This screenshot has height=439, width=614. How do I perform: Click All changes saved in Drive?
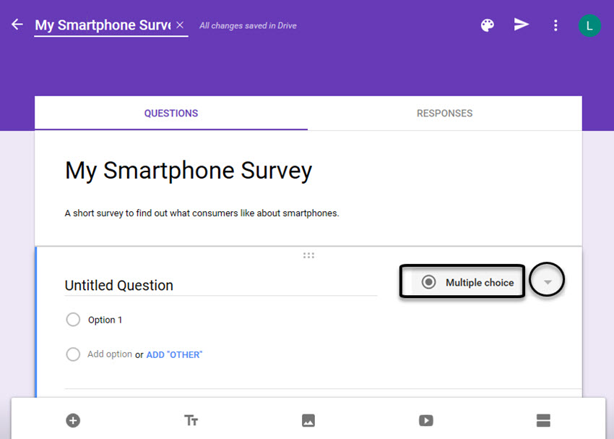coord(248,25)
